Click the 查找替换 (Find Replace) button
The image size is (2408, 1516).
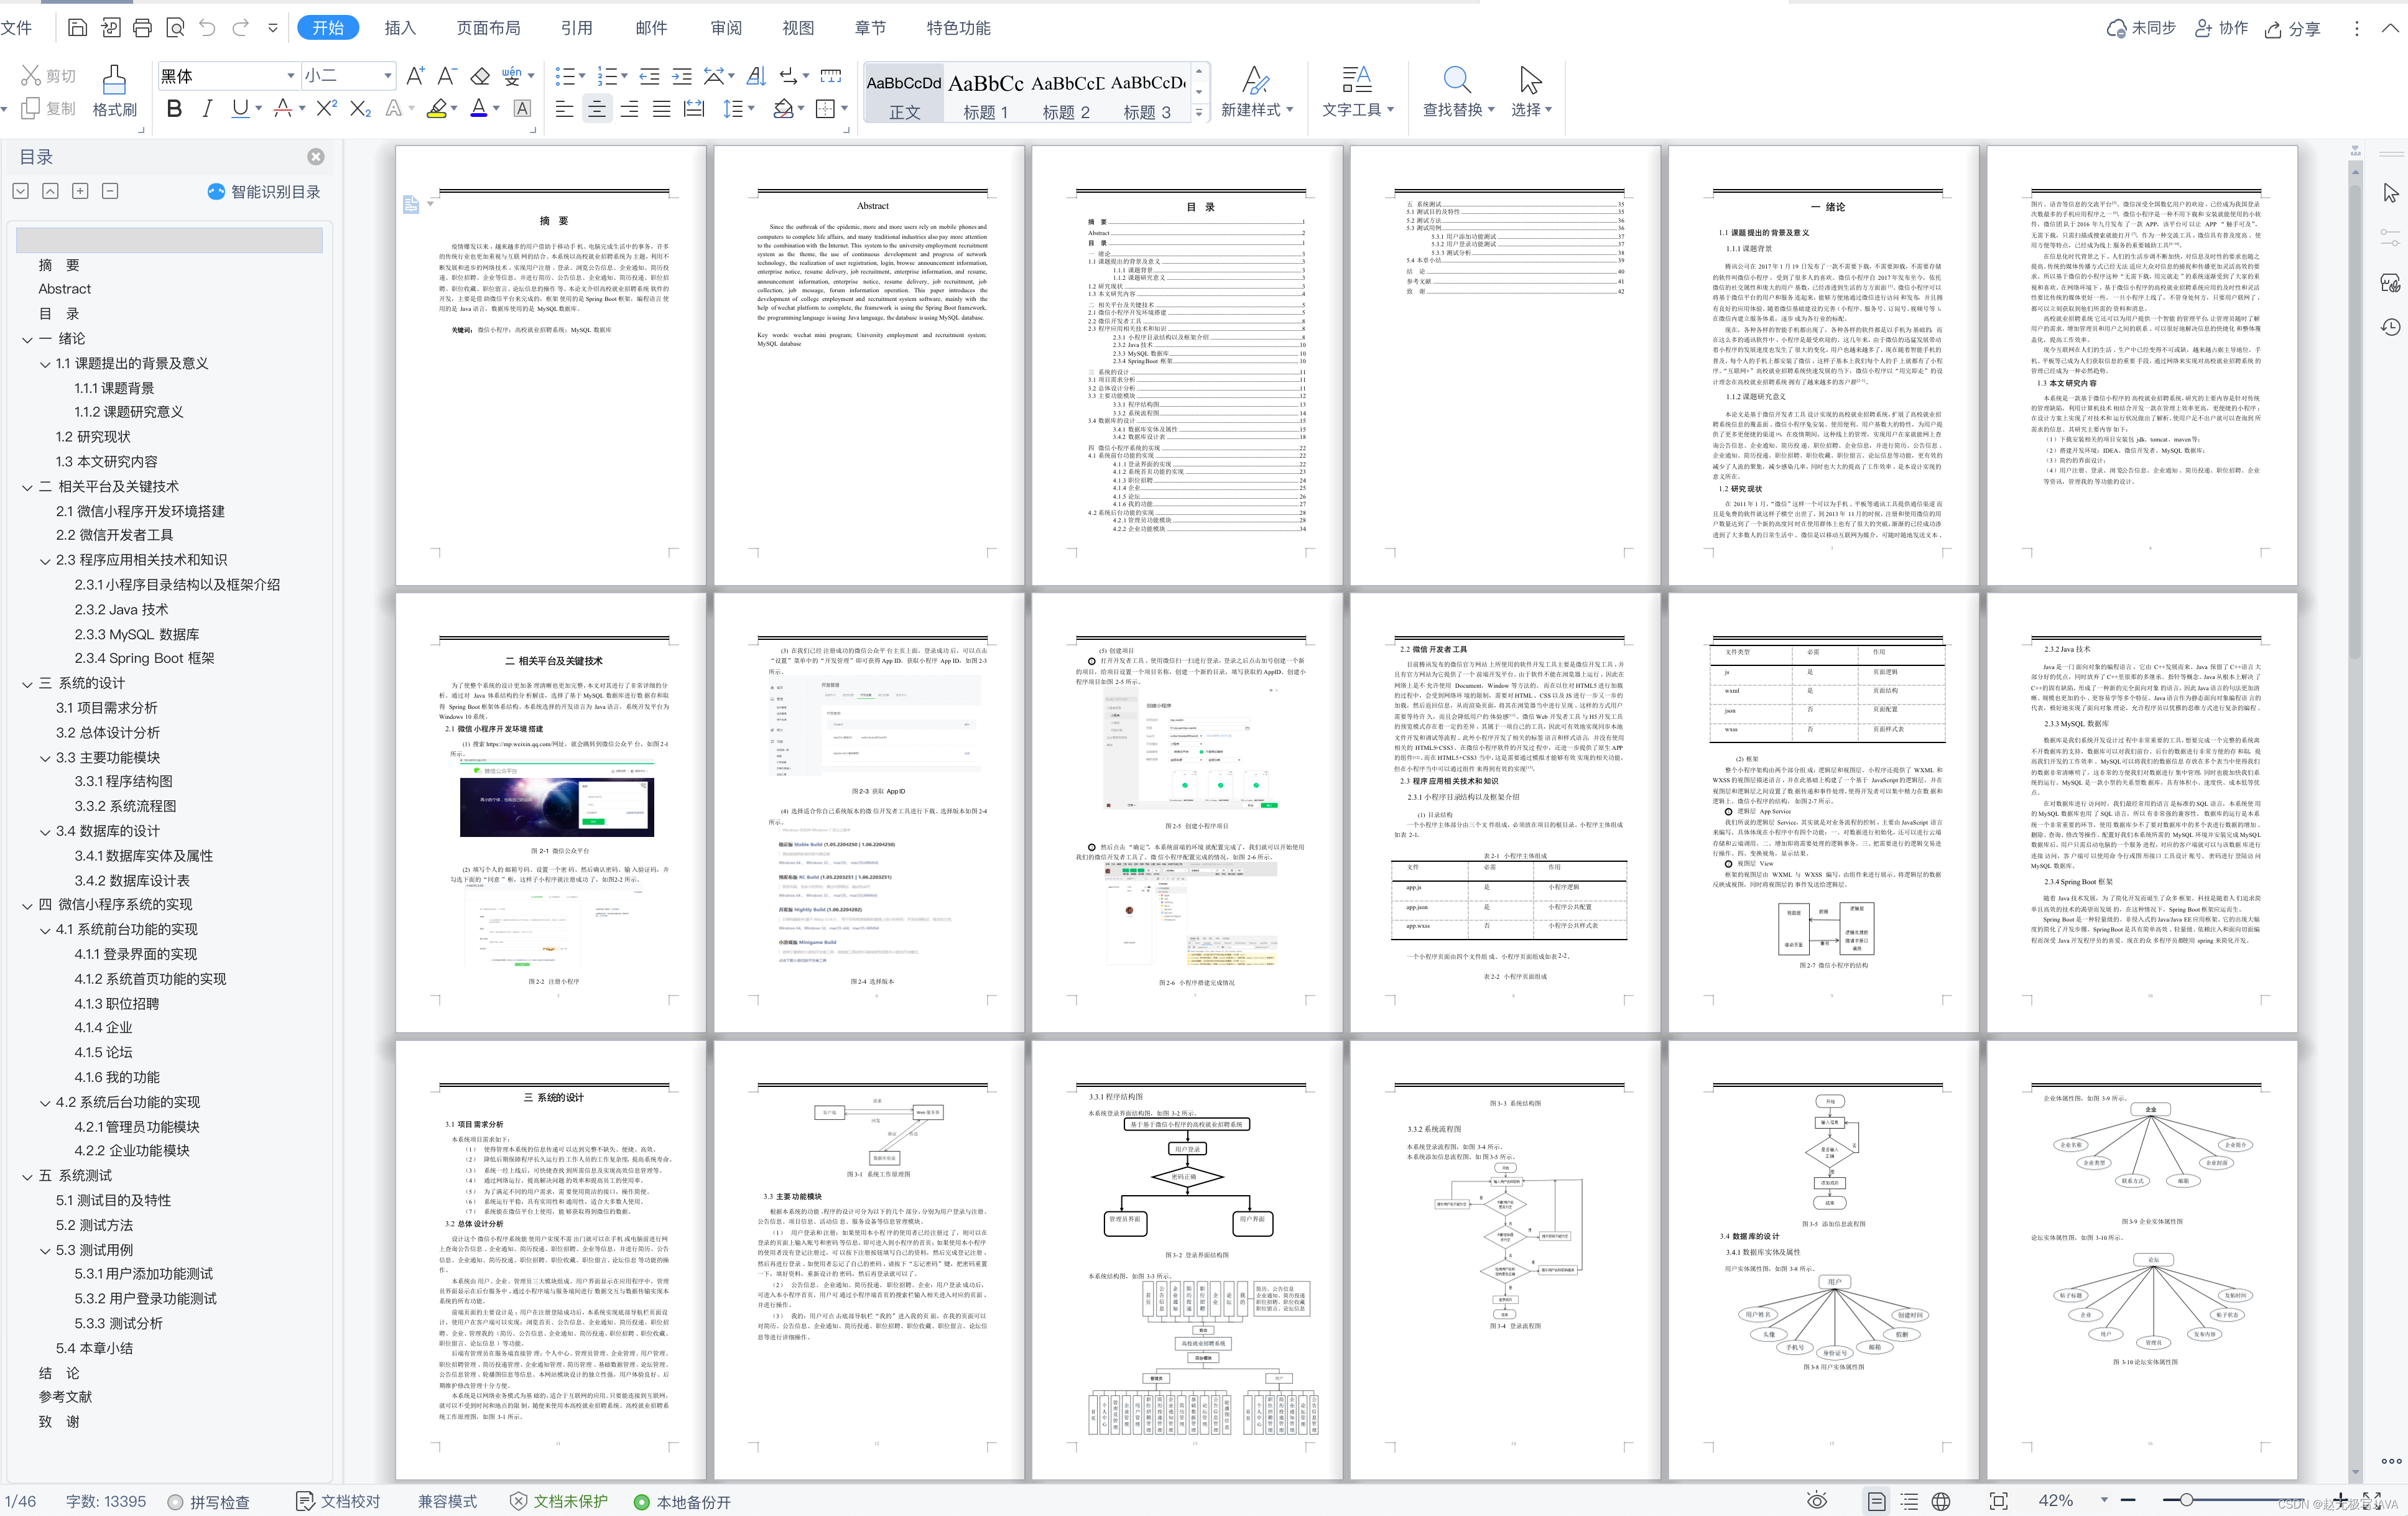1458,92
